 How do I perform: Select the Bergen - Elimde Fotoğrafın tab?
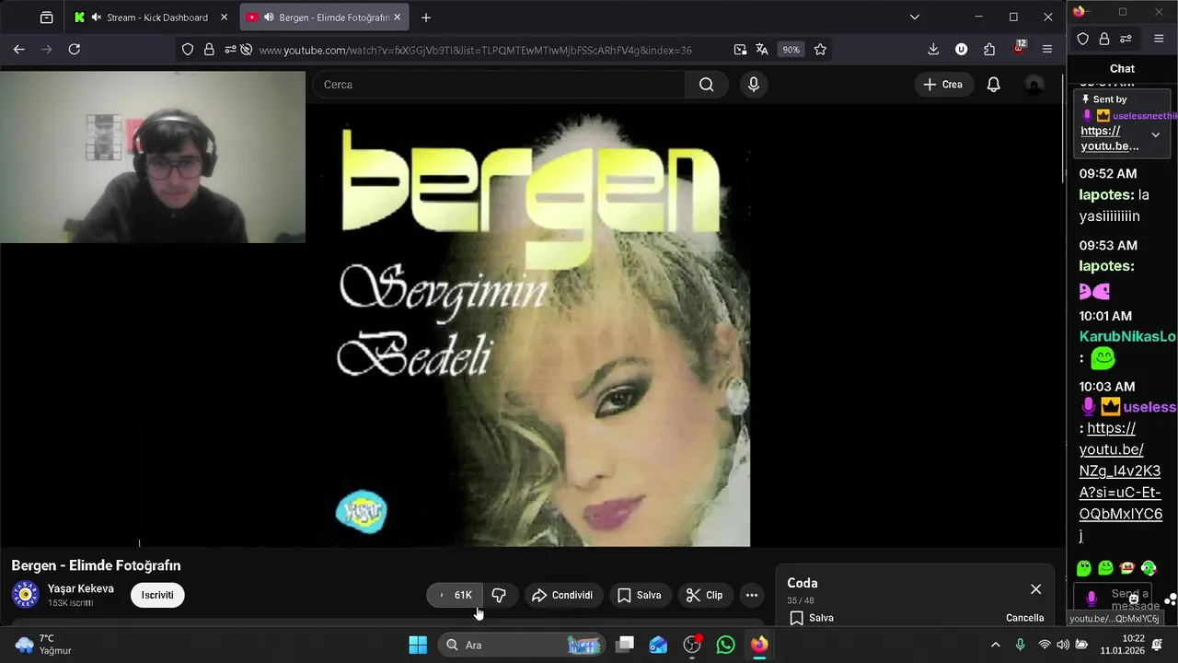click(x=325, y=17)
